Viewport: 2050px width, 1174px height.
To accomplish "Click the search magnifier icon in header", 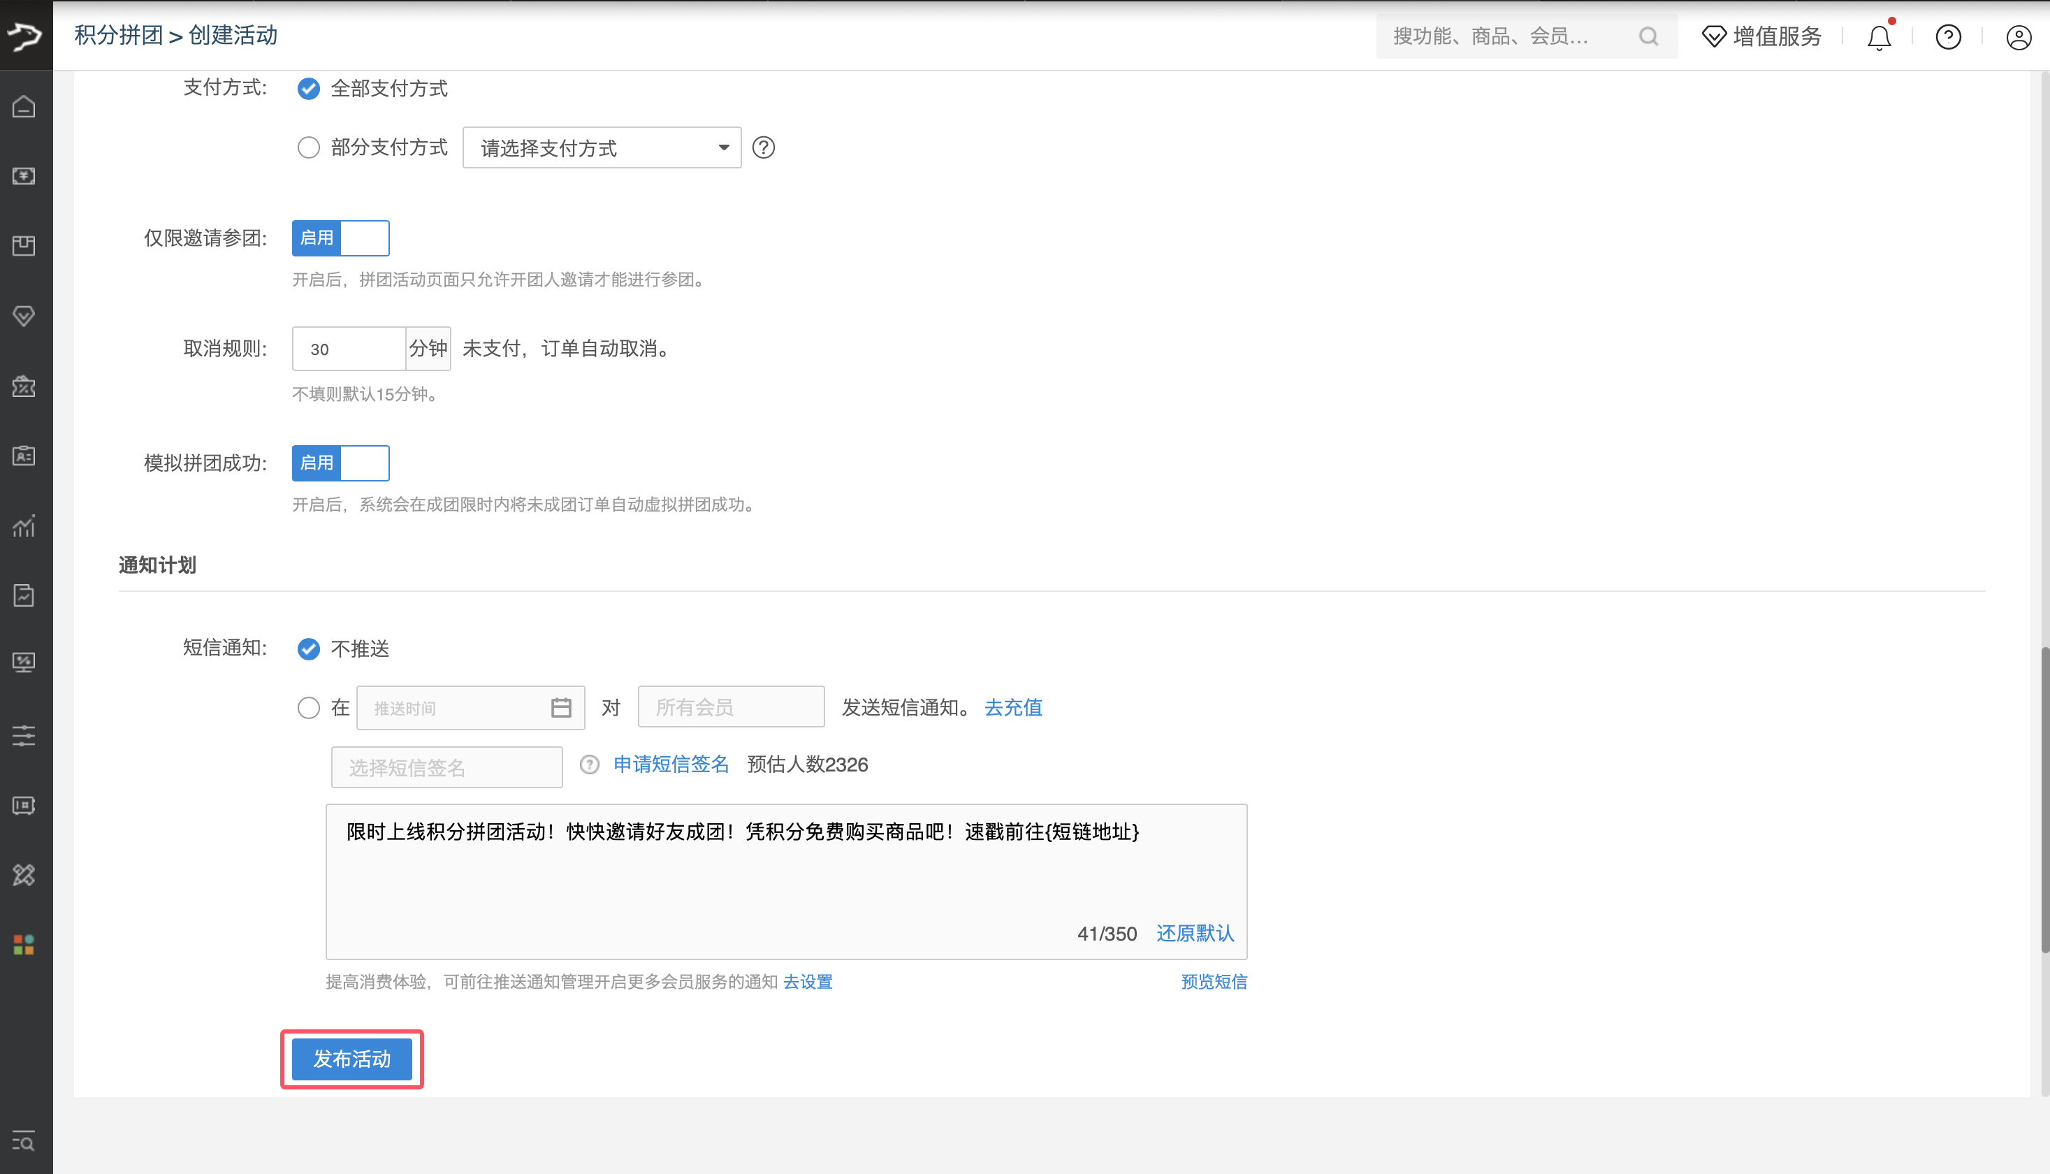I will (x=1648, y=36).
